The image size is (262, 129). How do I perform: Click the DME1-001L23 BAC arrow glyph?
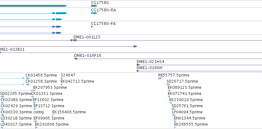[x=75, y=40]
